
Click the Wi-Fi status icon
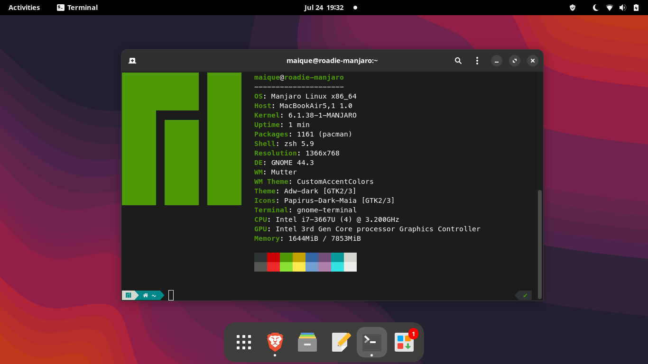(610, 8)
